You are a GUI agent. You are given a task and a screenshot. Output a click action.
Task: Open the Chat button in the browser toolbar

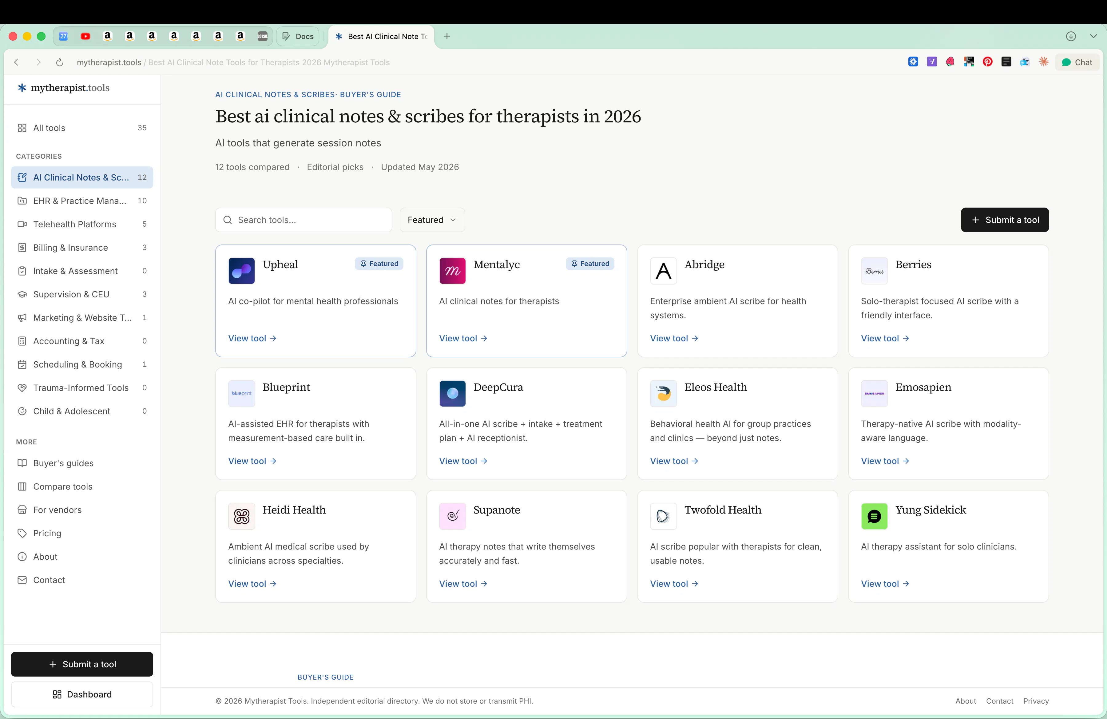[1077, 62]
